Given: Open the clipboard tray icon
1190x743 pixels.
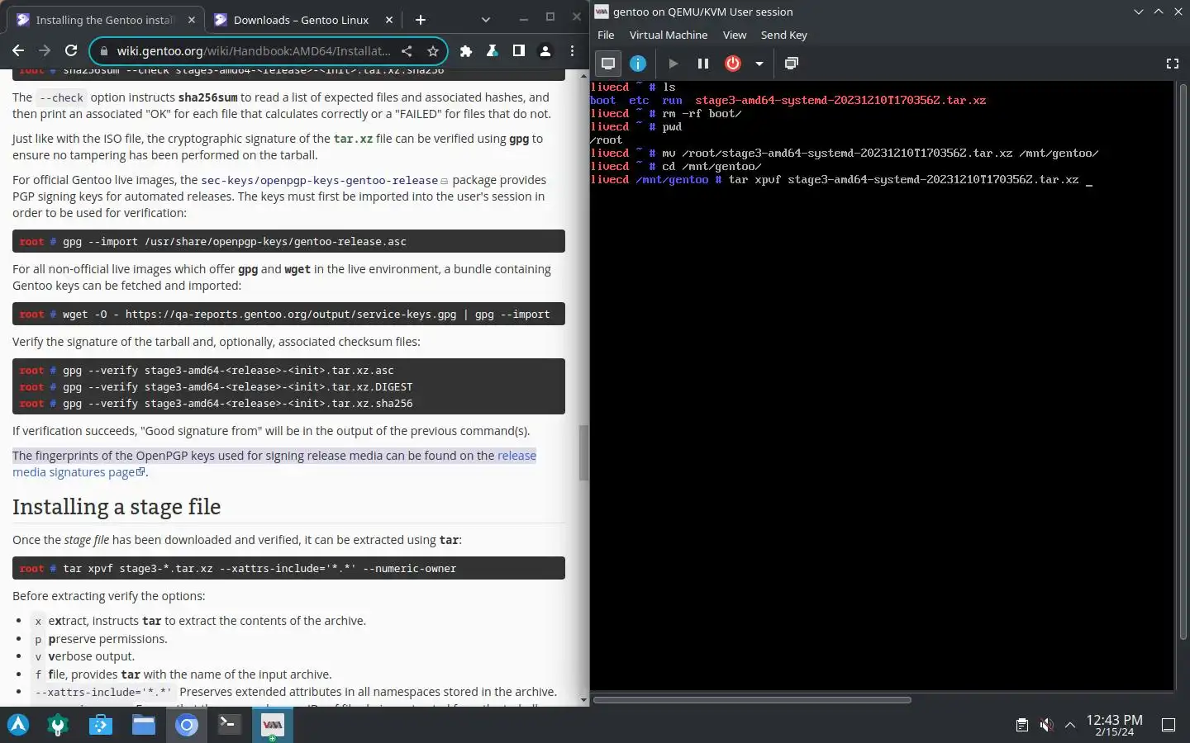Looking at the screenshot, I should (x=1021, y=725).
